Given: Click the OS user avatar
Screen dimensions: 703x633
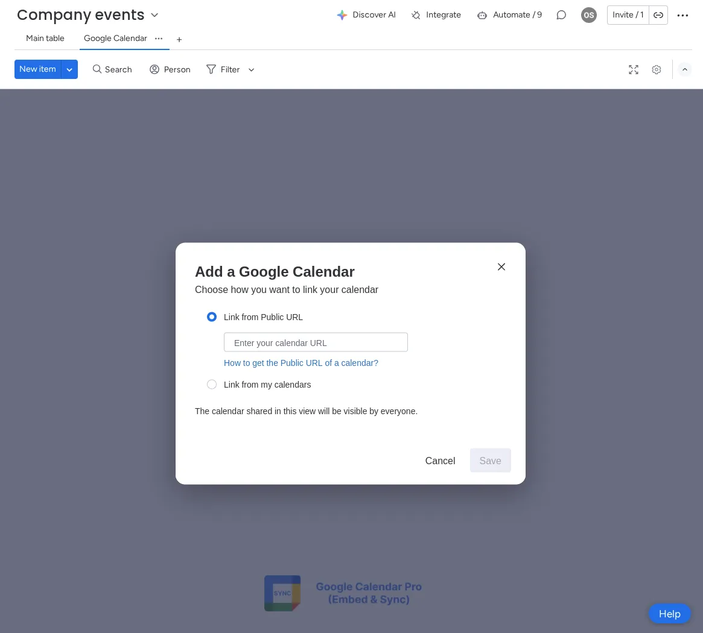Looking at the screenshot, I should click(x=589, y=15).
